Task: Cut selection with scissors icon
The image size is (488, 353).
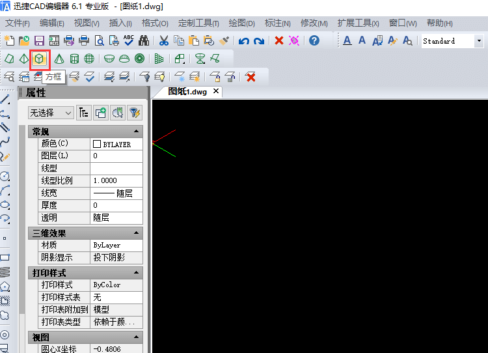Action: [x=164, y=41]
